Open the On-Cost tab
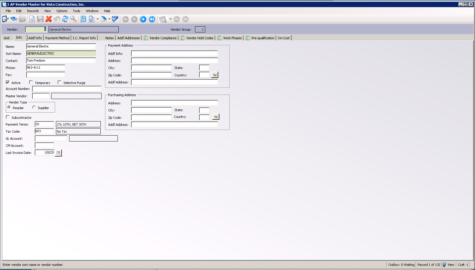Viewport: 475px width, 270px height. click(x=284, y=38)
